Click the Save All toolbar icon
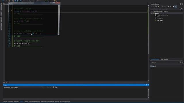This screenshot has height=103, width=184. tap(17, 1)
